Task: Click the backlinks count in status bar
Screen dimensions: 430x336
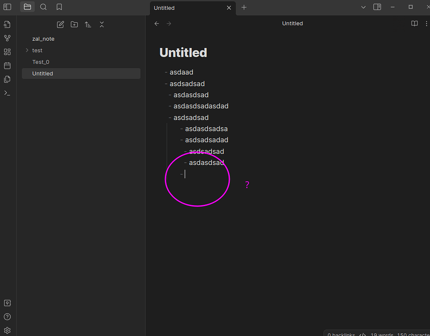Action: tap(341, 334)
